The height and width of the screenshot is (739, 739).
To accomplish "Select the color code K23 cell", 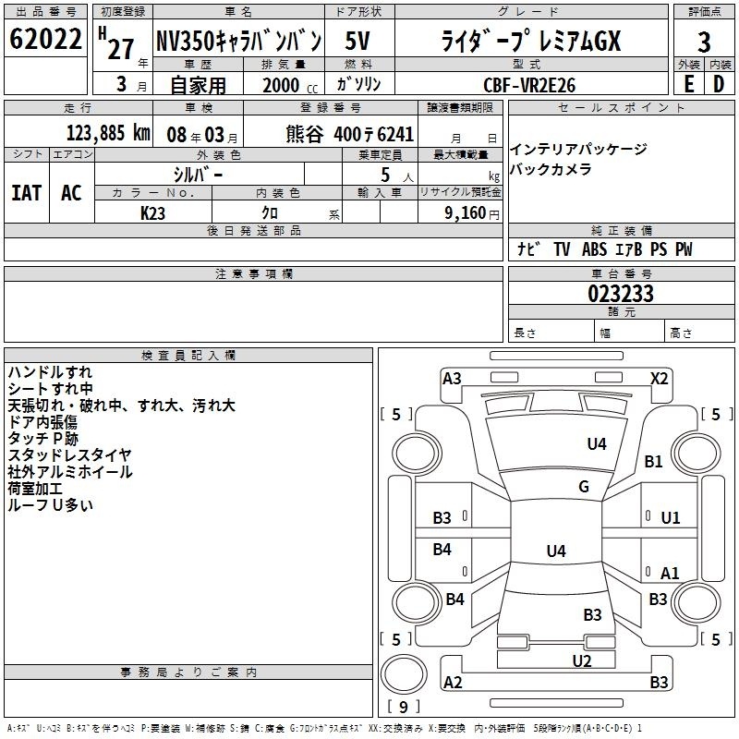I will (x=153, y=212).
